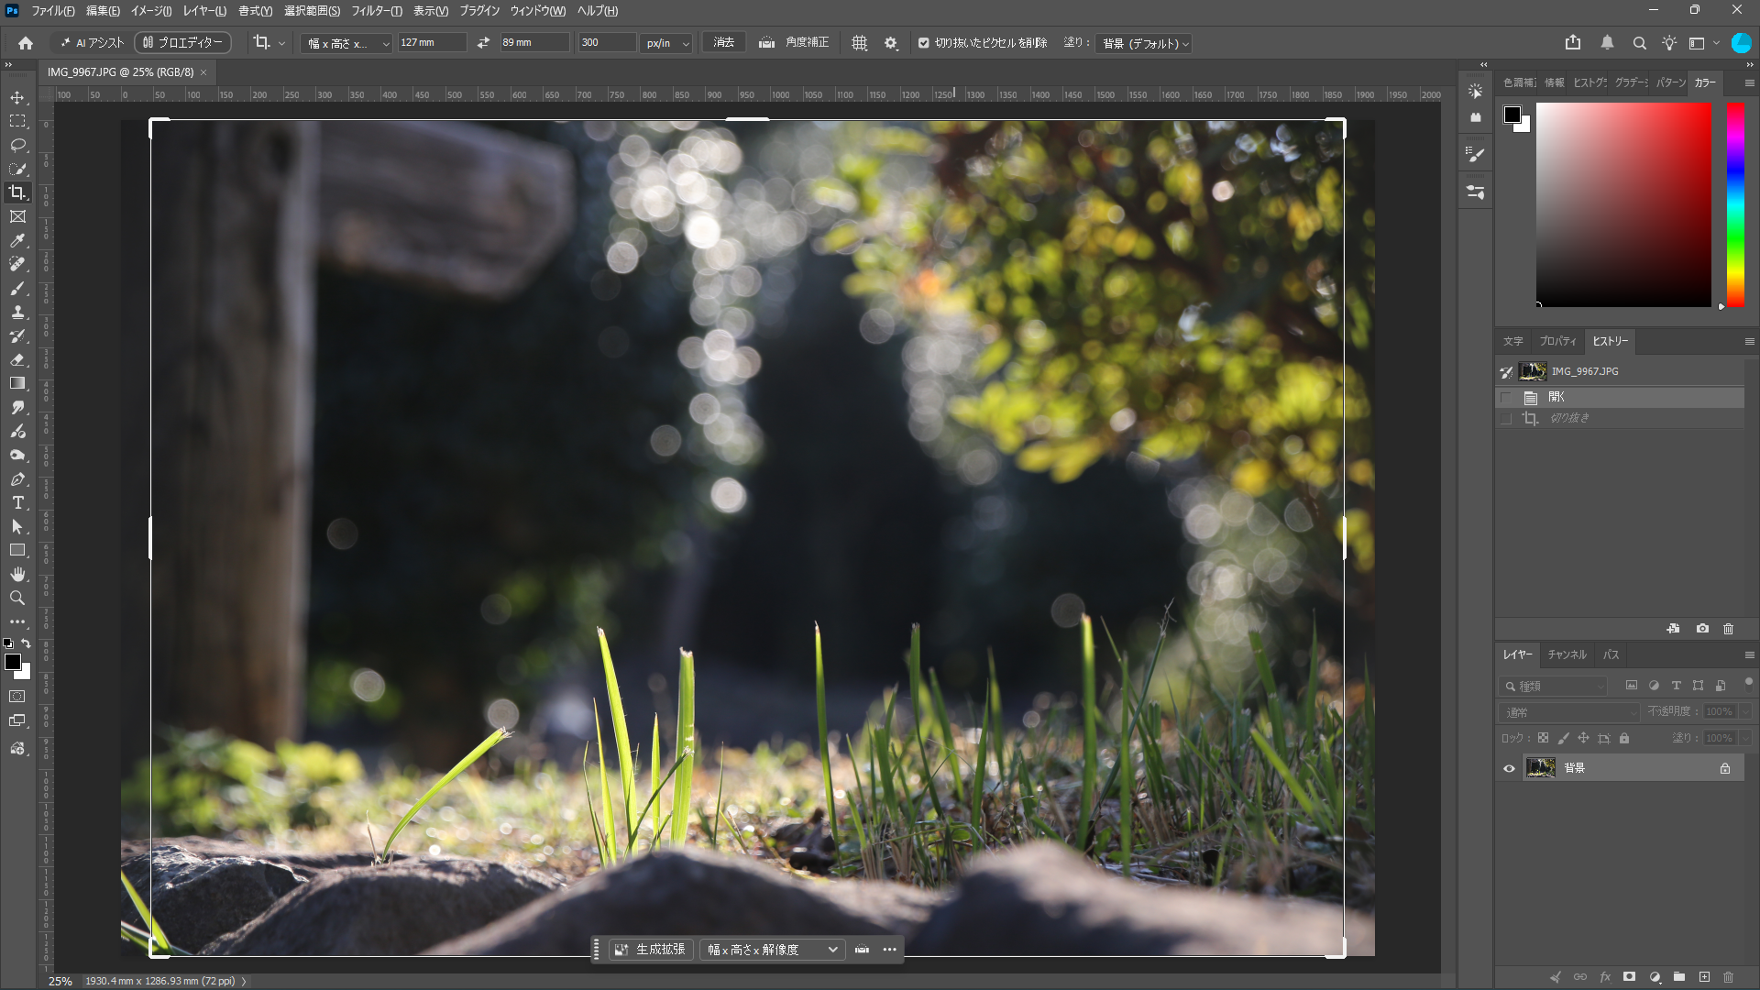Open px/in resolution unit dropdown
This screenshot has height=990, width=1760.
click(x=666, y=43)
